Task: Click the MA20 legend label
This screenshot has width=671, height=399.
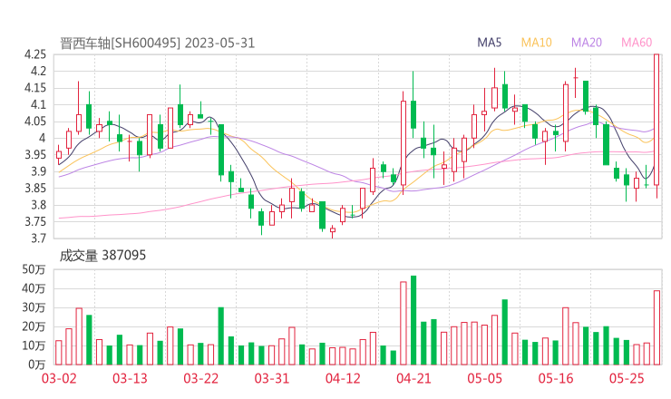Action: tap(587, 43)
